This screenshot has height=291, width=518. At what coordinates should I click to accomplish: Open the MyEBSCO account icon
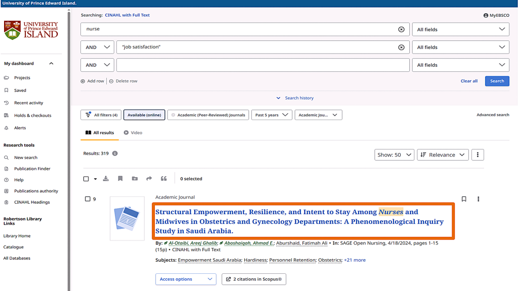coord(486,15)
